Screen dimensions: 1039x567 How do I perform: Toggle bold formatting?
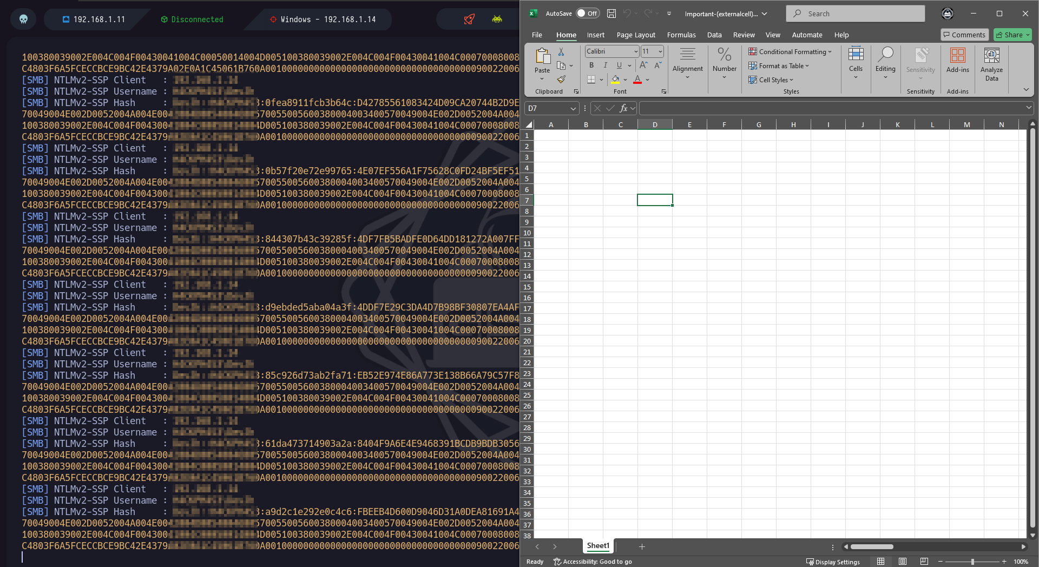tap(591, 65)
